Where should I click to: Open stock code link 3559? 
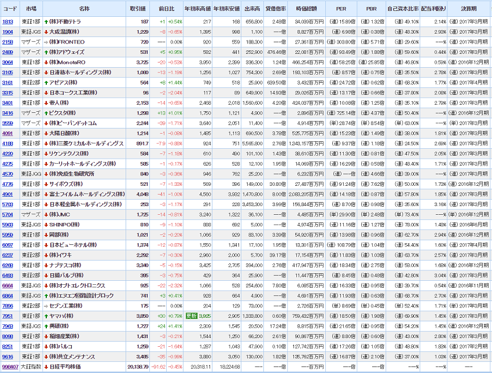coord(8,123)
